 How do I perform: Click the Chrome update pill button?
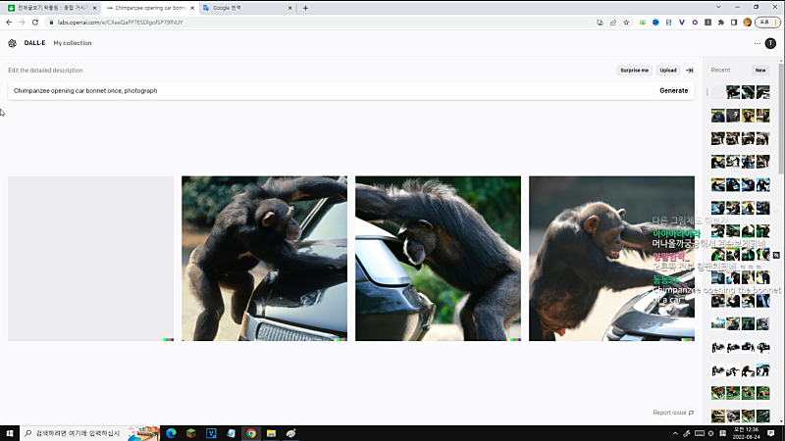tap(767, 23)
